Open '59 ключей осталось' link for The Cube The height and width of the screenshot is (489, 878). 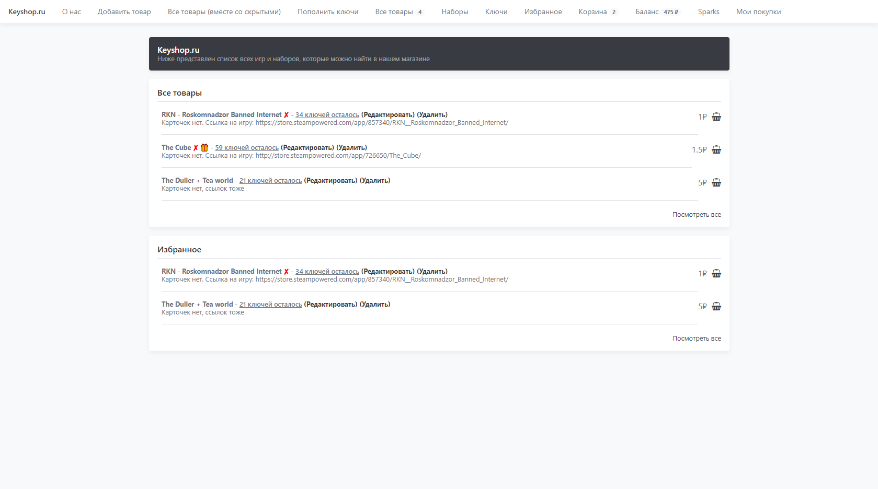[247, 148]
